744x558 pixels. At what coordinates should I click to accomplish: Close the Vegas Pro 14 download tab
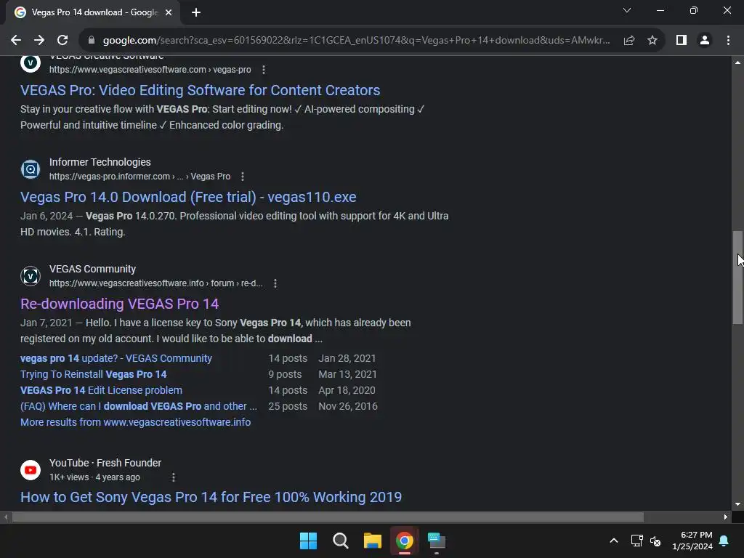(x=169, y=12)
